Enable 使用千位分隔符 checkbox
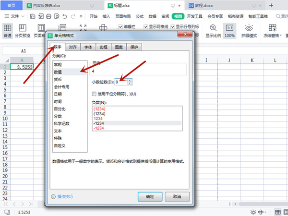288x216 pixels. click(94, 94)
